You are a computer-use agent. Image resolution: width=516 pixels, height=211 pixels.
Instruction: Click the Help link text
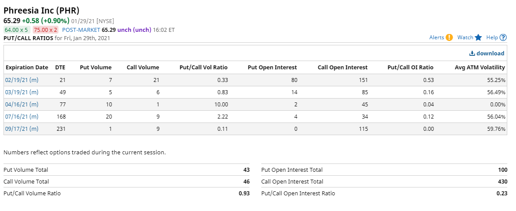click(492, 37)
